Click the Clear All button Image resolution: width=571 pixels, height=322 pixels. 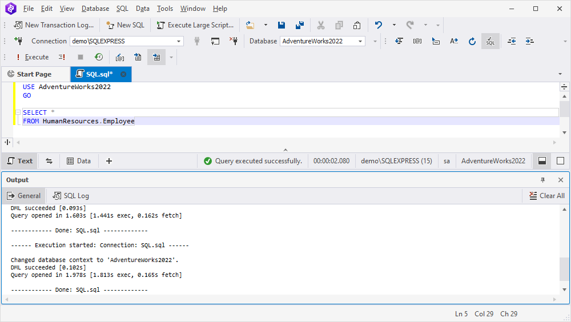(546, 196)
